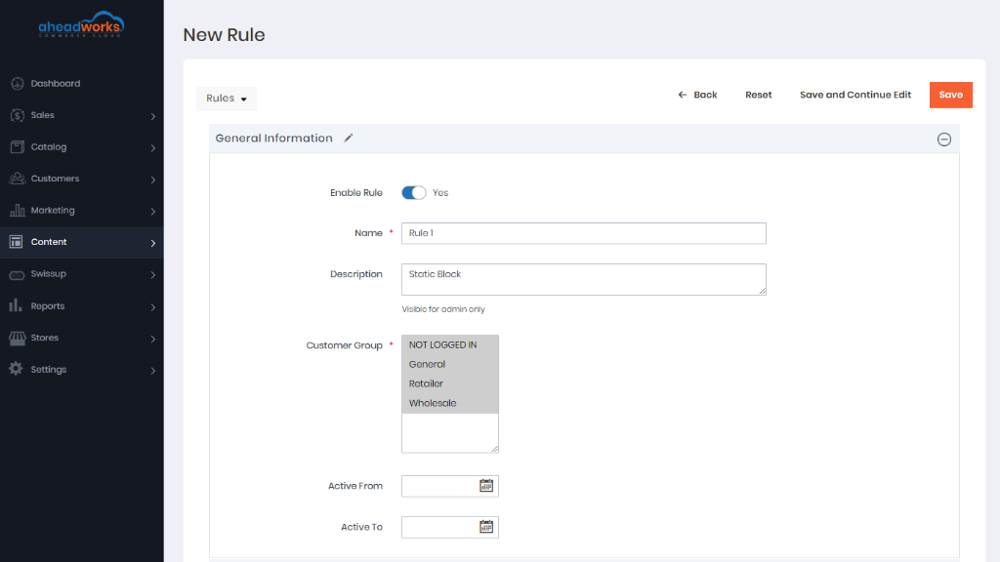
Task: Open the Stores menu item
Action: [82, 338]
